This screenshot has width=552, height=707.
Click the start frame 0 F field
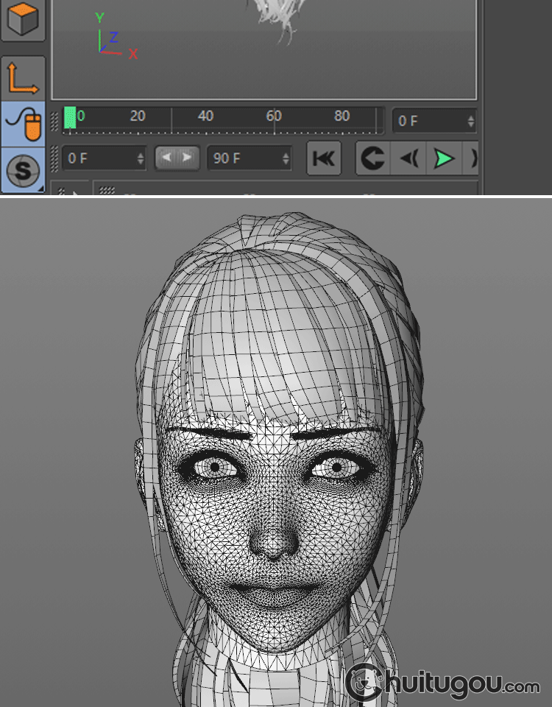click(x=104, y=158)
